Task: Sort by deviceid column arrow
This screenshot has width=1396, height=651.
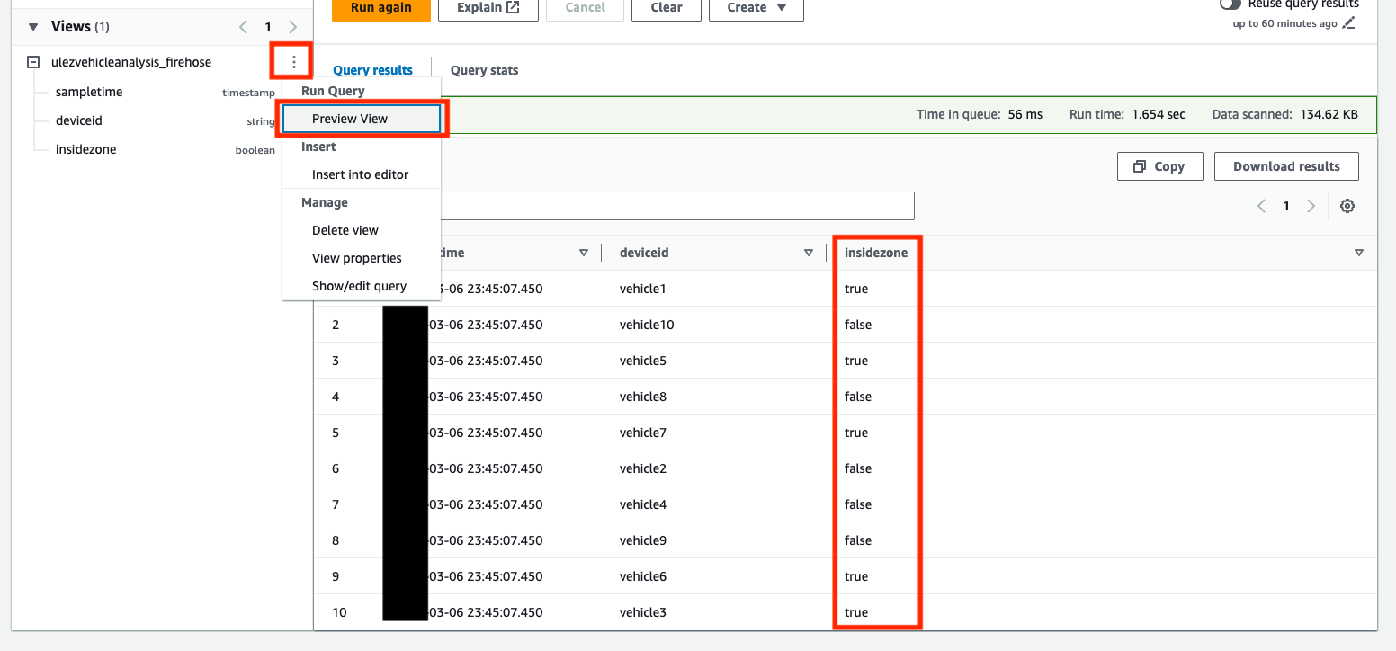Action: click(809, 253)
